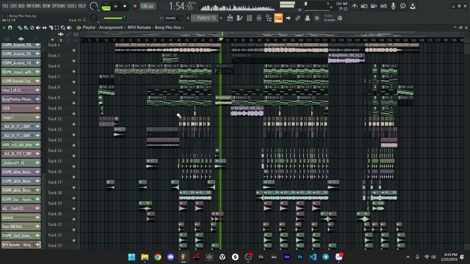This screenshot has height=264, width=470.
Task: Open the playlist options arrow menu
Action: click(4, 28)
